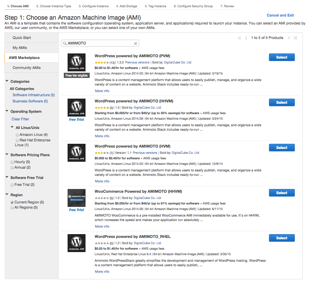Open WordPress AMIMOTO_RHEL logo thumbnail
Image resolution: width=310 pixels, height=290 pixels.
point(77,243)
